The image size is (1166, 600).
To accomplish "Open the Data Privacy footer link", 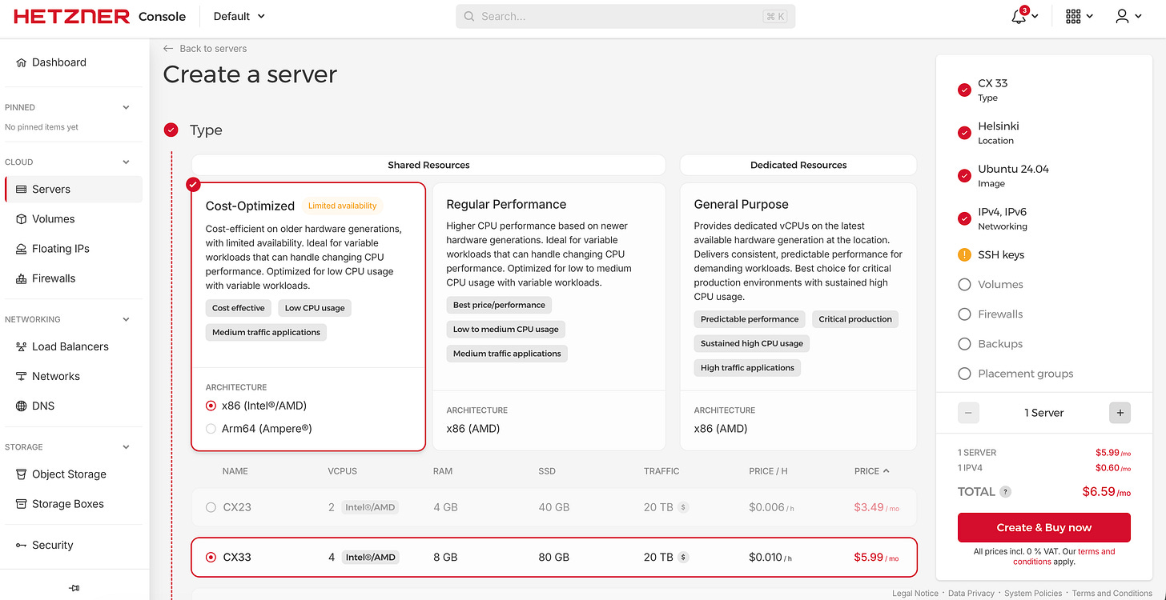I will click(971, 594).
